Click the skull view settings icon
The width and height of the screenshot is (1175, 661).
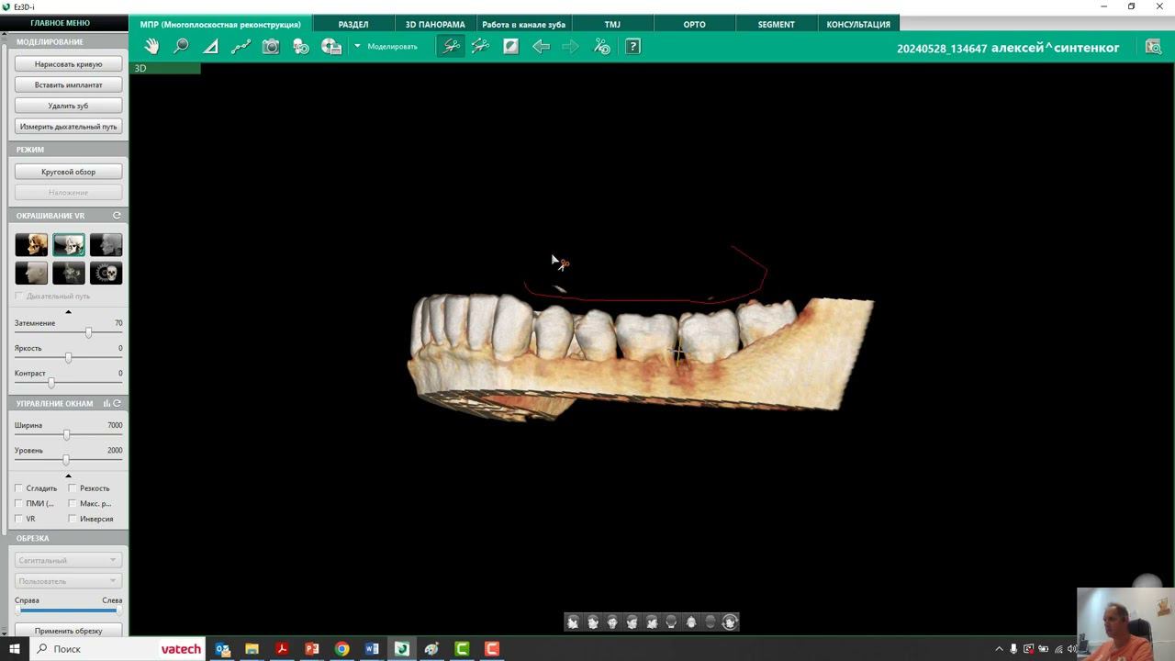click(x=301, y=46)
